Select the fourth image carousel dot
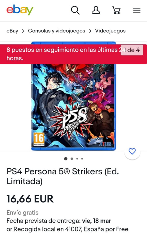Viewport: 147px width, 238px height. click(x=82, y=159)
